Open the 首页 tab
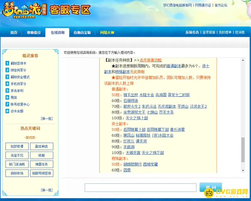The image size is (251, 201). pyautogui.click(x=14, y=33)
